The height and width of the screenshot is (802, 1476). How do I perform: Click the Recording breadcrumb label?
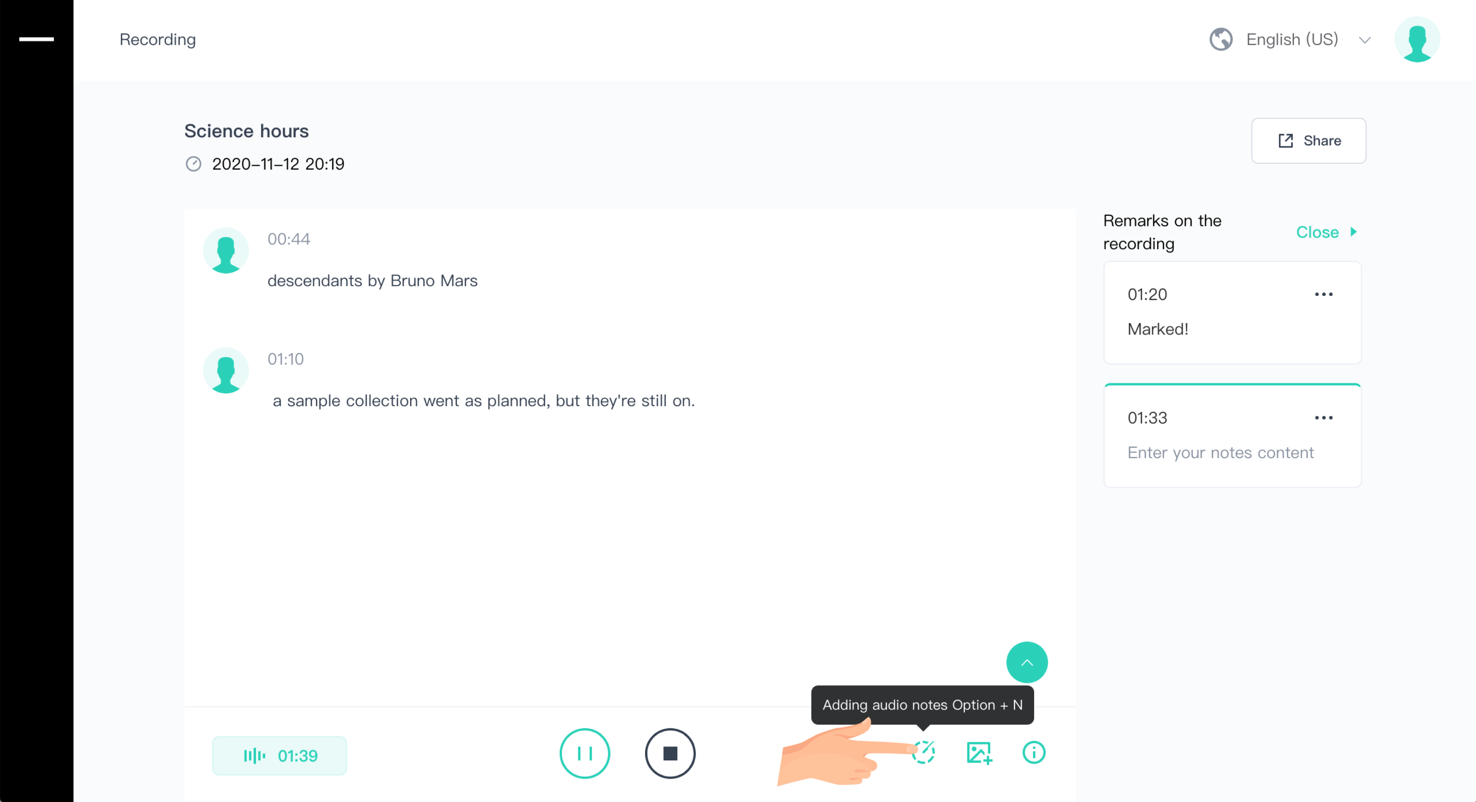click(x=157, y=40)
